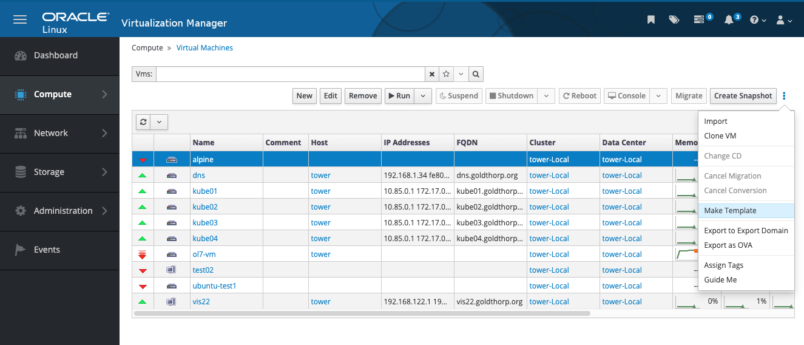Open the notifications bell
Viewport: 804px width, 345px height.
(729, 19)
